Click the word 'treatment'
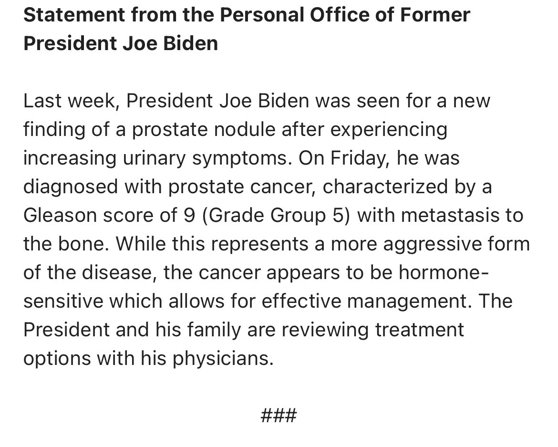This screenshot has height=447, width=558. tap(419, 330)
